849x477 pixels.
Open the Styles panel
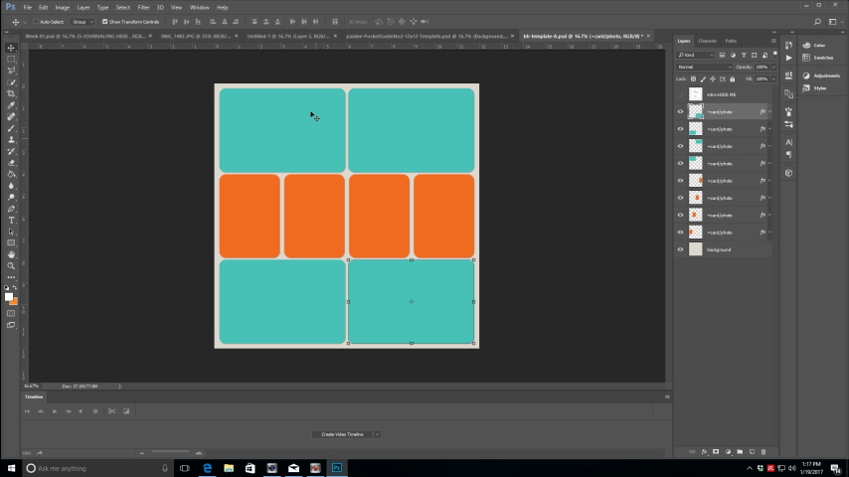tap(815, 88)
